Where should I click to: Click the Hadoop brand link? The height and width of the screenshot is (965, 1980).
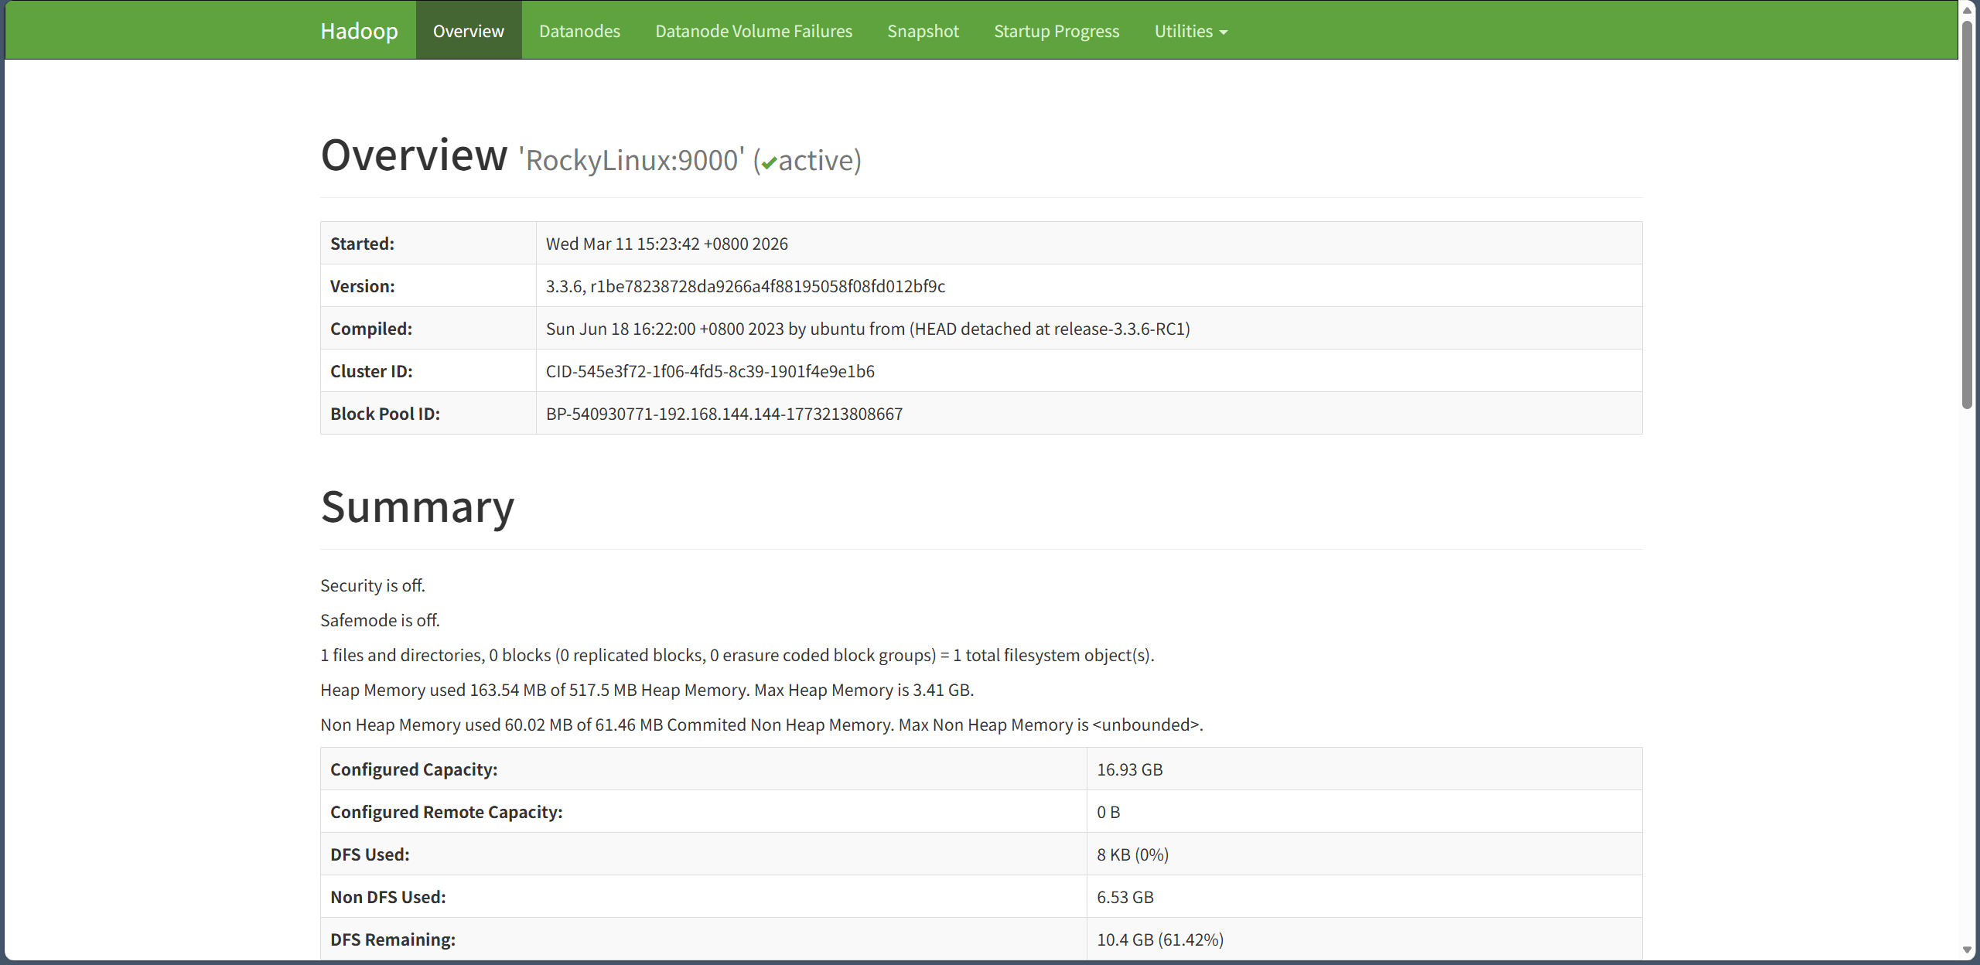pos(359,31)
